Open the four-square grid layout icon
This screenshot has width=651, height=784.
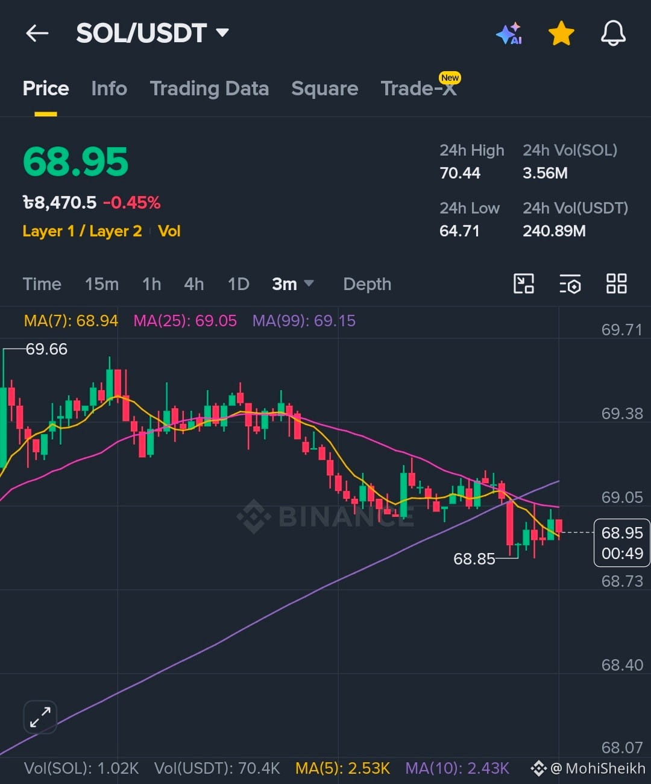[617, 283]
